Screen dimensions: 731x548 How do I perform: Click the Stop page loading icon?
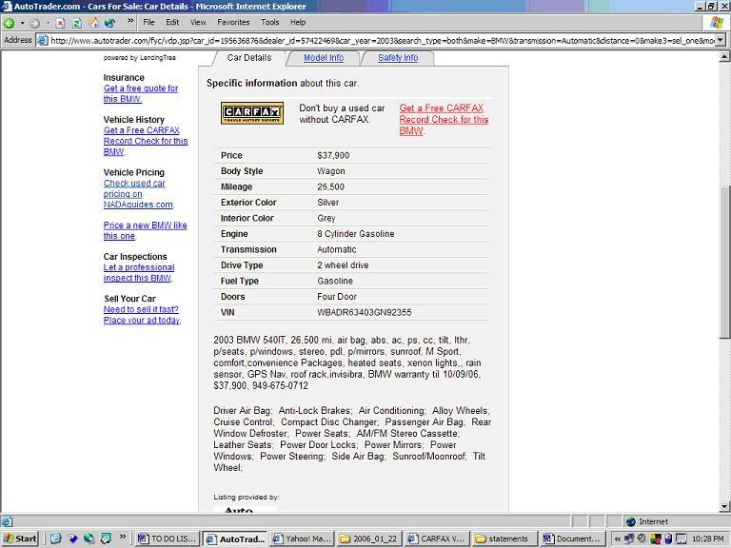[61, 23]
